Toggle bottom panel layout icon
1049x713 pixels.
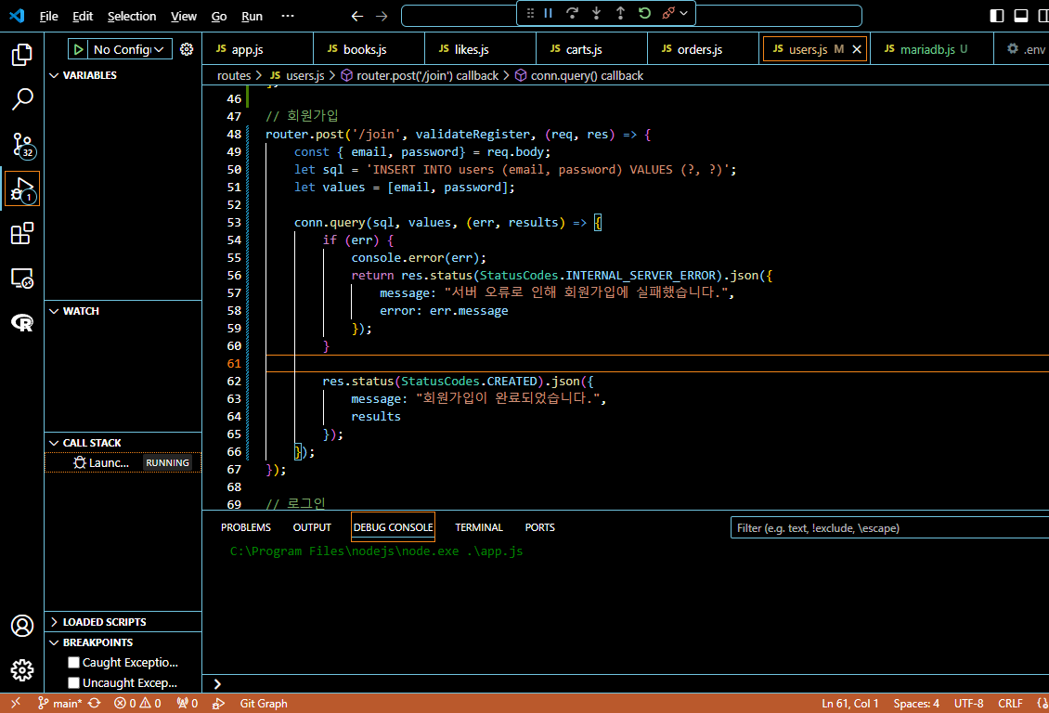1021,16
